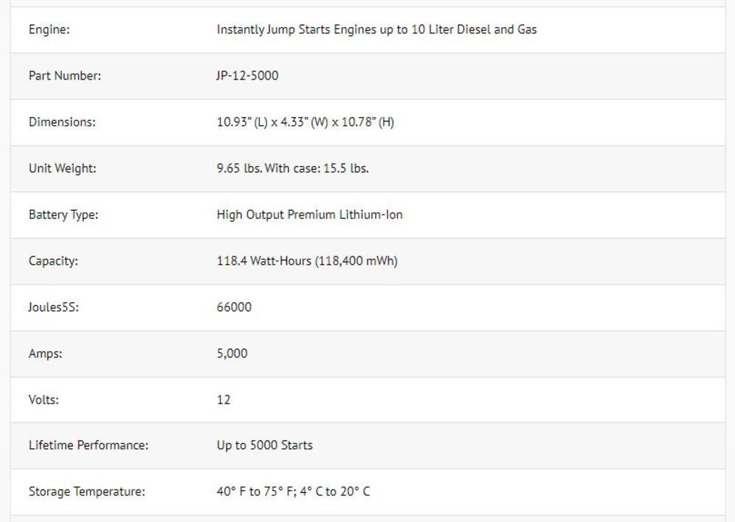Click the "Amps:" label

46,354
